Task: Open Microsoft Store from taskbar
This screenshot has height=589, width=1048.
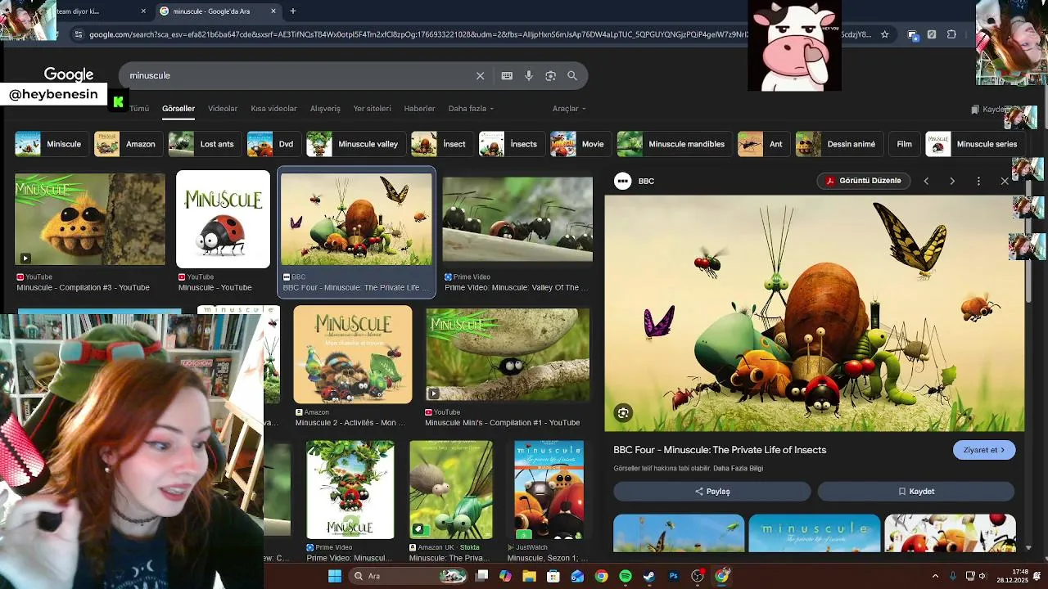Action: pos(553,576)
